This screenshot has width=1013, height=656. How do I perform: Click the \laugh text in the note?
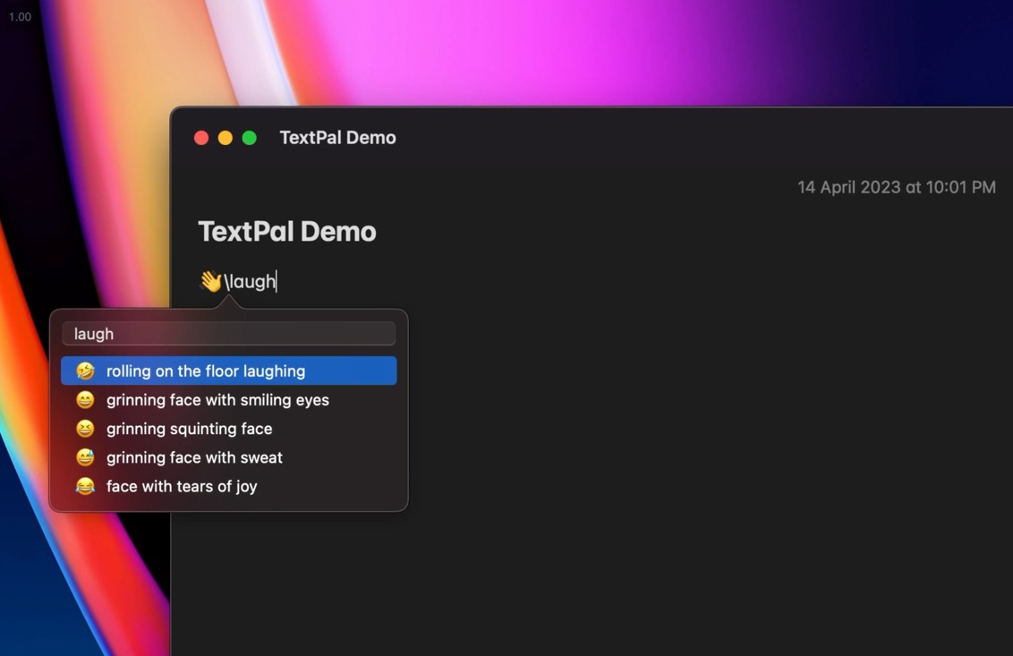coord(250,282)
